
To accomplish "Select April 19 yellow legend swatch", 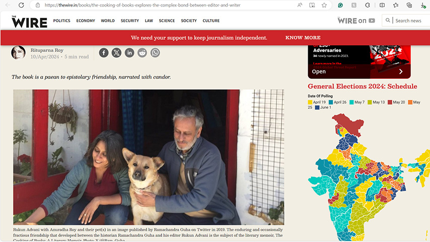I will tap(310, 102).
